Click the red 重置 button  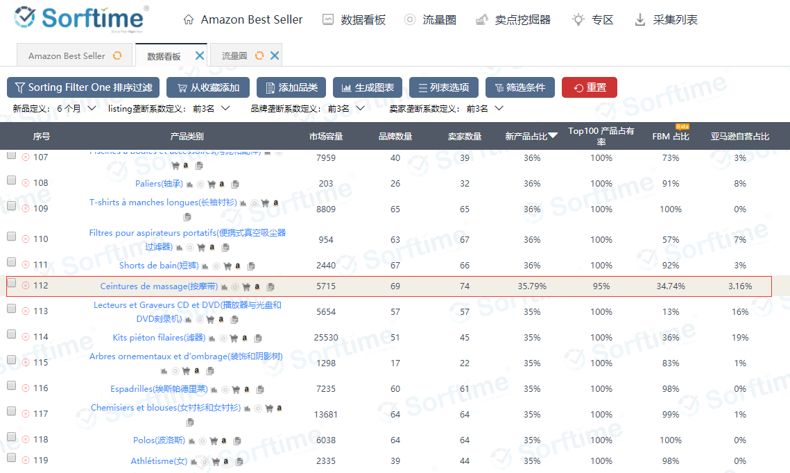590,87
